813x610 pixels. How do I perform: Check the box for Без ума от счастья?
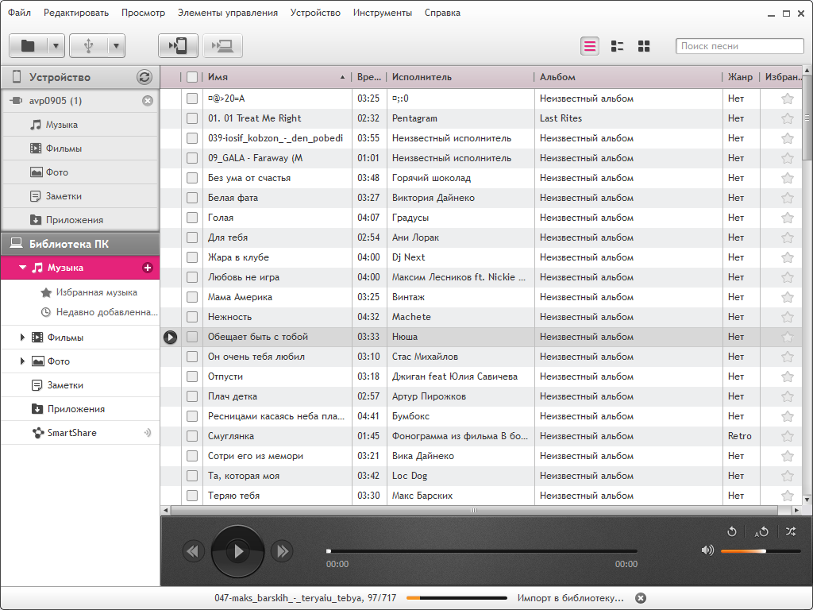coord(192,178)
